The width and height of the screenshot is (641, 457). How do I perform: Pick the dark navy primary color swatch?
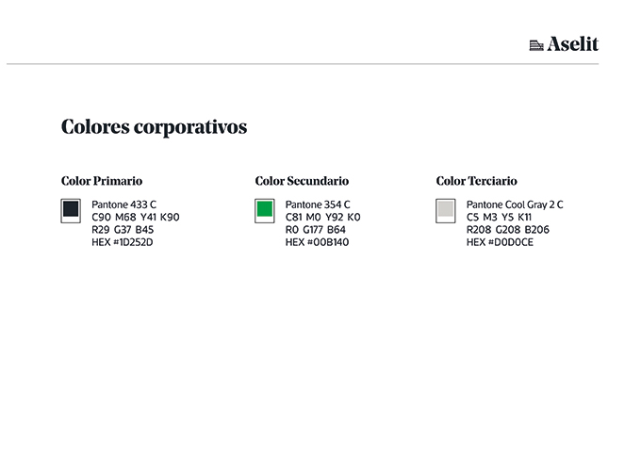click(x=71, y=209)
